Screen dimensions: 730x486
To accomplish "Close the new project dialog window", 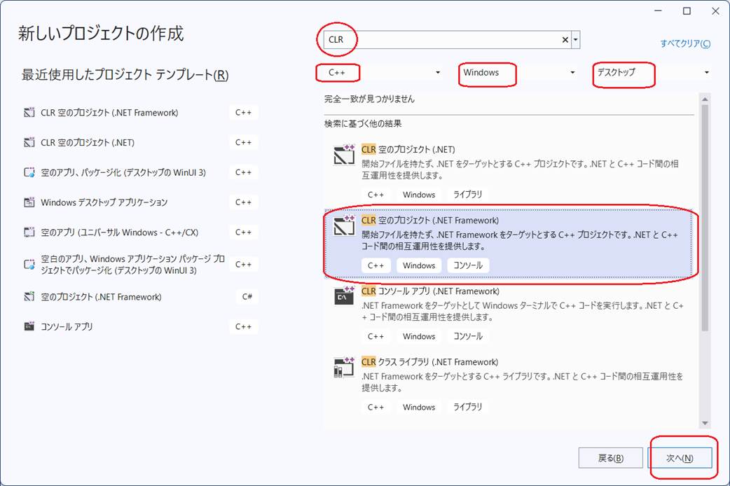I will (x=715, y=11).
